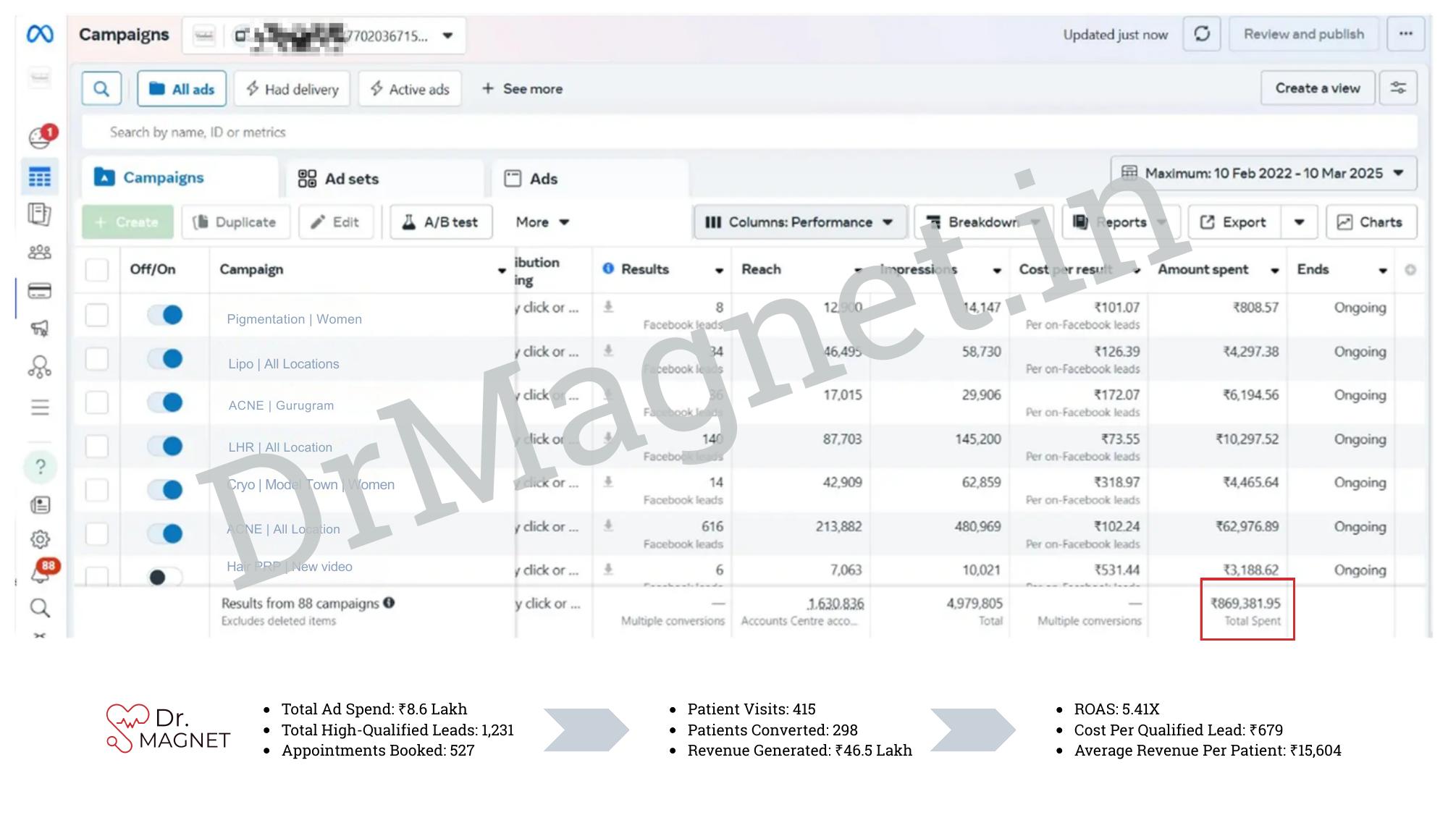
Task: Toggle off ACNE | Gurugram campaign
Action: 165,402
